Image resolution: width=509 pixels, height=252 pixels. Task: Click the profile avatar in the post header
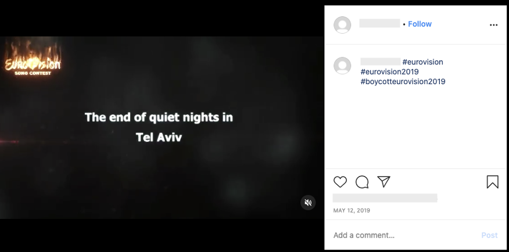pos(342,24)
